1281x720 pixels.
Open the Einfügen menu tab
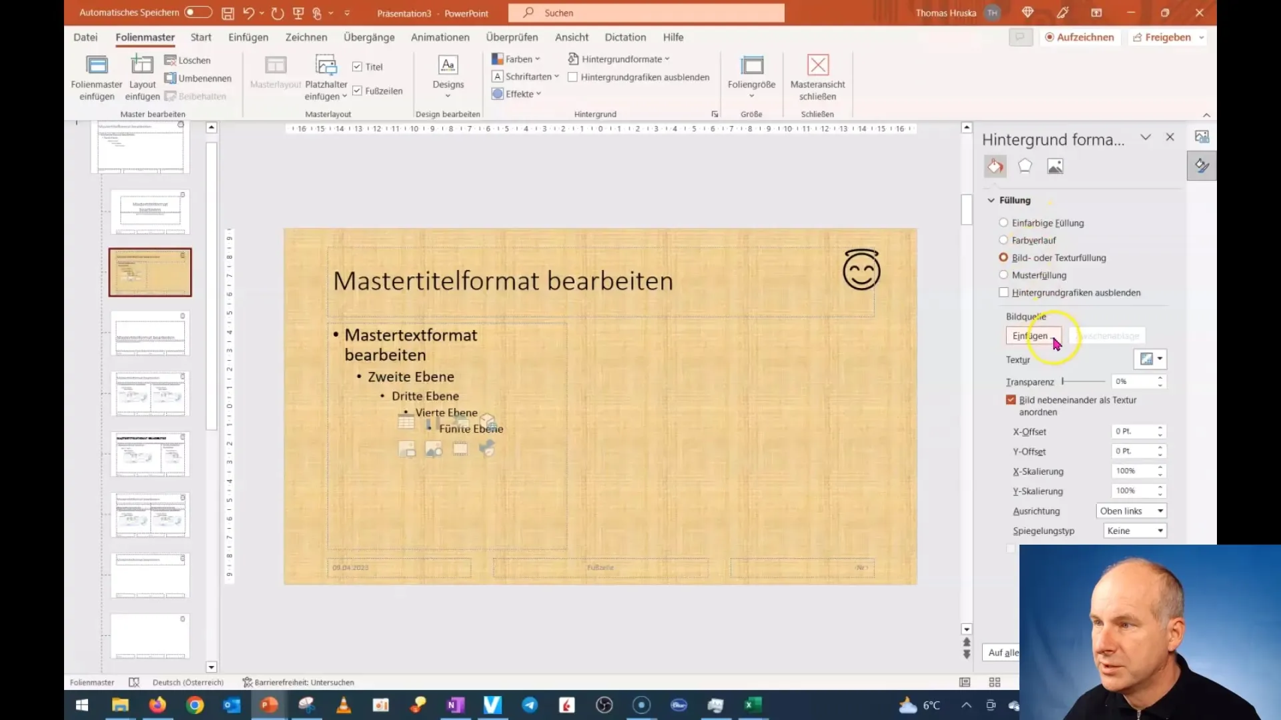pos(248,37)
